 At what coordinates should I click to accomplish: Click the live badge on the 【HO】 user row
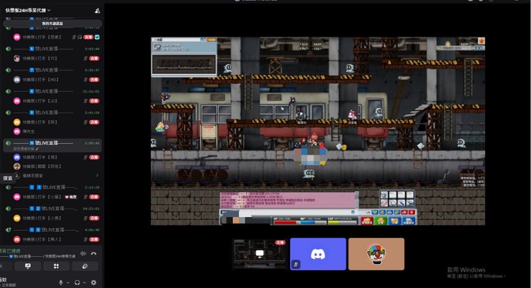(94, 80)
